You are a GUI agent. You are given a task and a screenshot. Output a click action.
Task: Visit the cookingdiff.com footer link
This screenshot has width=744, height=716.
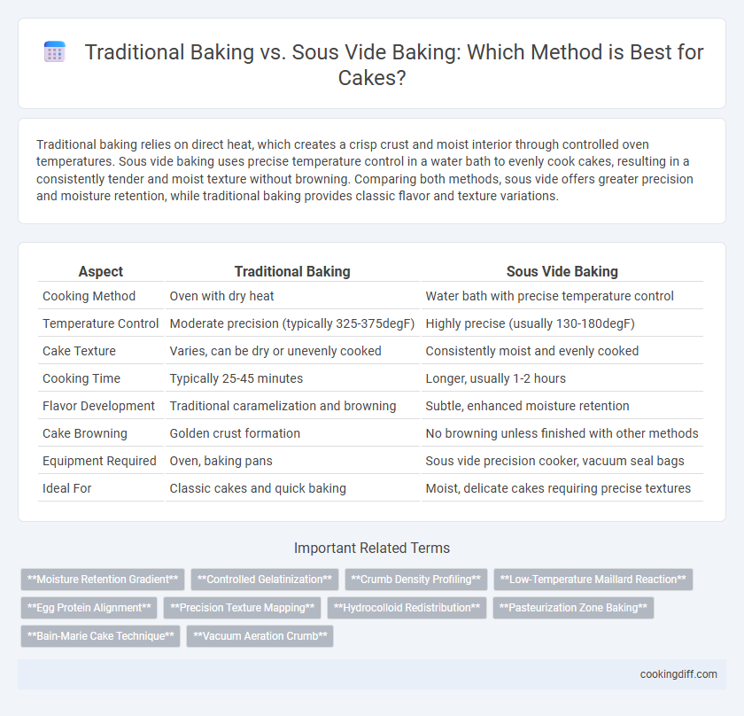(x=678, y=674)
